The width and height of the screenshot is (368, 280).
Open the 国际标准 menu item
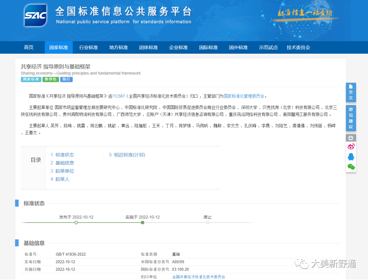pos(208,48)
